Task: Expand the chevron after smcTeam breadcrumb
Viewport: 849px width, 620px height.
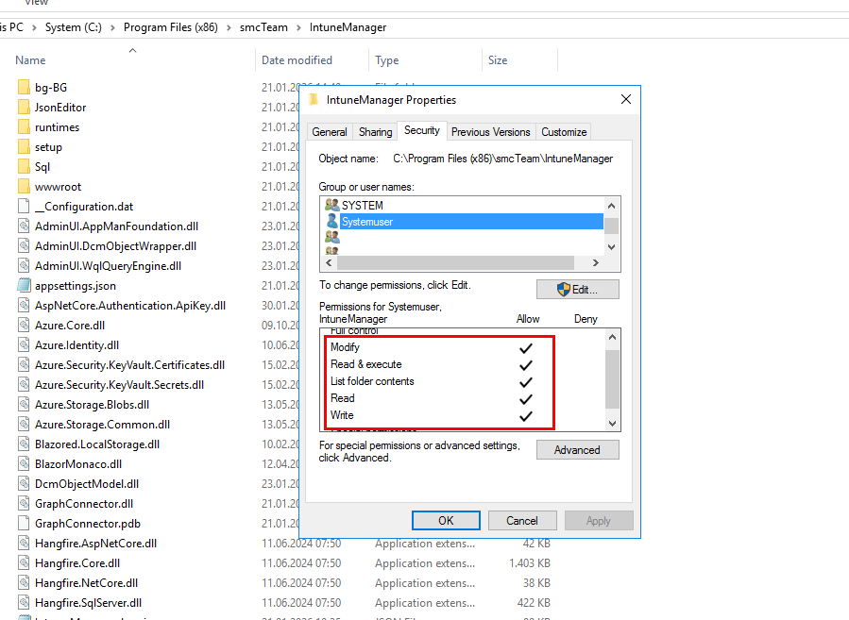Action: click(x=299, y=27)
